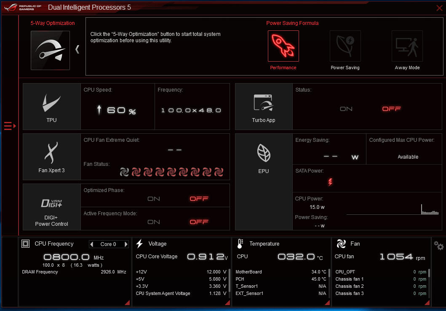Open the EPU leaf panel
This screenshot has height=311, width=446.
[264, 182]
